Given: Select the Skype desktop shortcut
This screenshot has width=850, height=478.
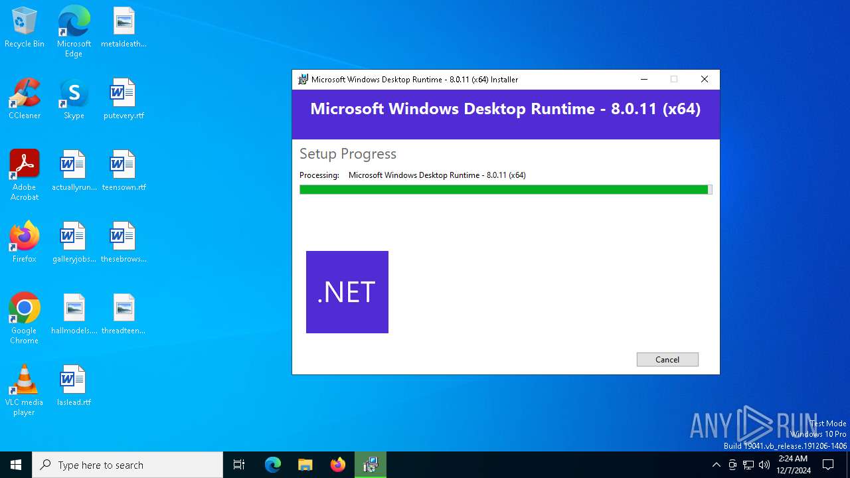Looking at the screenshot, I should pos(74,99).
